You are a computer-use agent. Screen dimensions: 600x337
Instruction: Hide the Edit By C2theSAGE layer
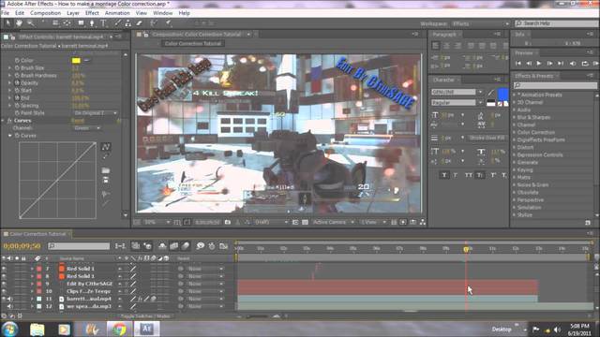pyautogui.click(x=4, y=284)
